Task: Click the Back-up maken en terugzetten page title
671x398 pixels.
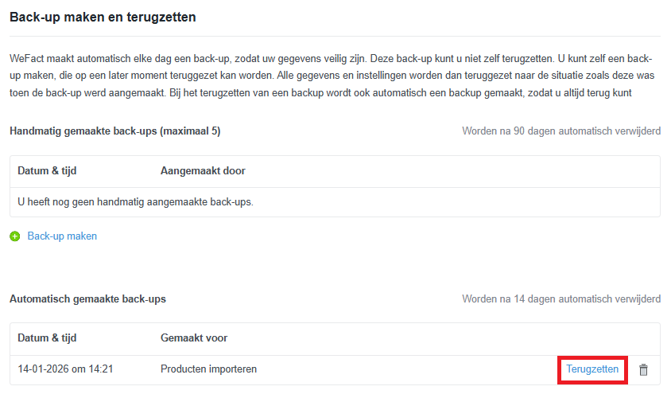Action: pyautogui.click(x=103, y=17)
